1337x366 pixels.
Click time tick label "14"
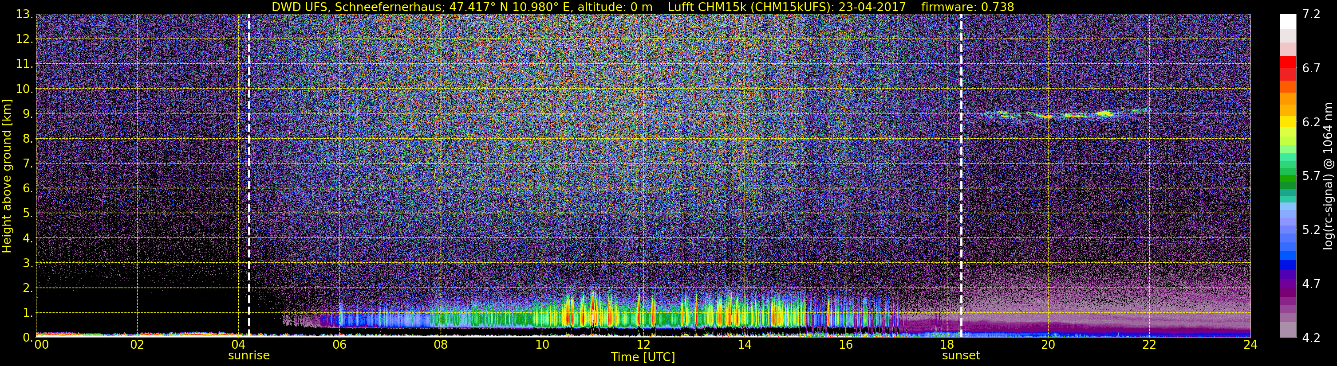coord(744,345)
